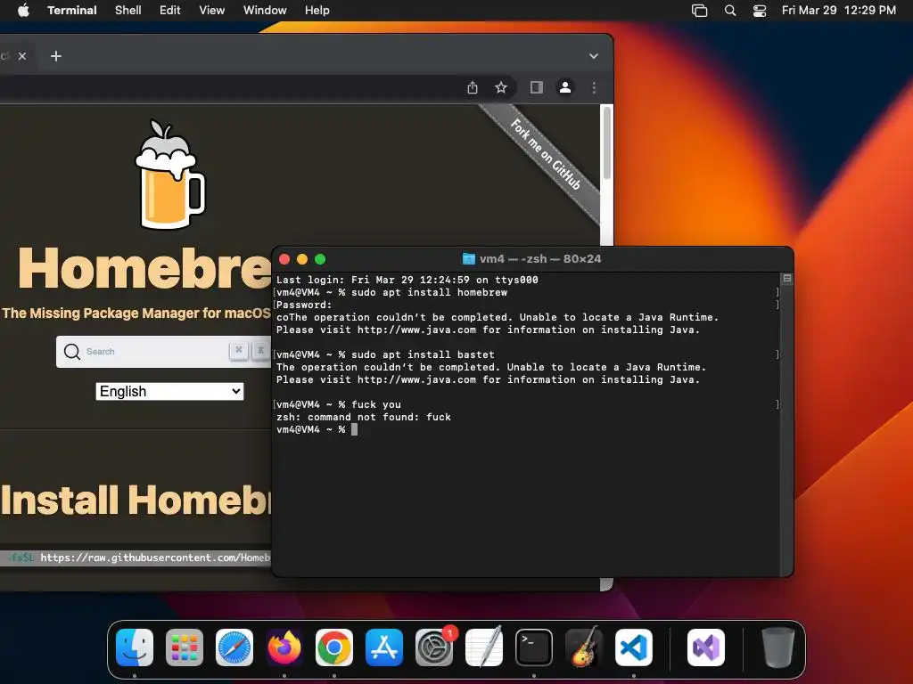The height and width of the screenshot is (684, 913).
Task: Open the Apple menu
Action: pyautogui.click(x=23, y=11)
